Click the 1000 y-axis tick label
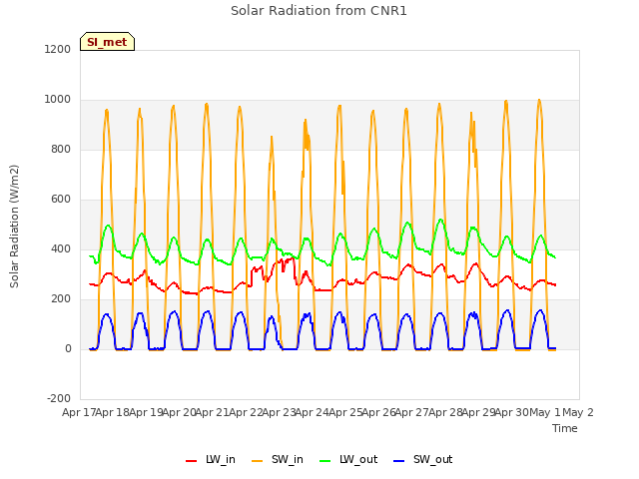Image resolution: width=639 pixels, height=479 pixels. pos(58,100)
